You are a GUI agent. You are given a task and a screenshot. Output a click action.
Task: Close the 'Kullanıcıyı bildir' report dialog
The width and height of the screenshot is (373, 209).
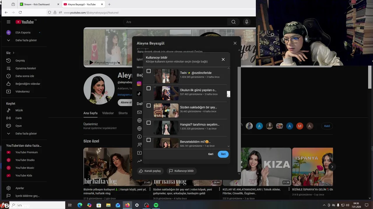coord(223,60)
